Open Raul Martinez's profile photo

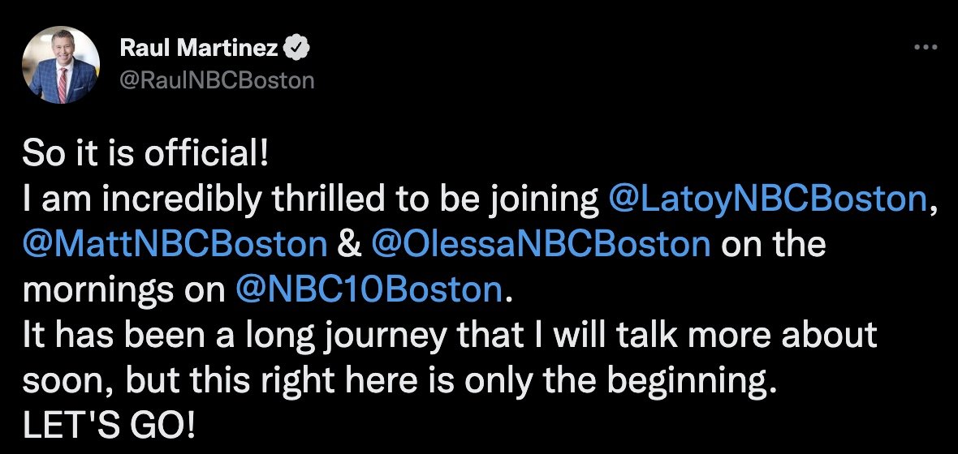[x=62, y=65]
